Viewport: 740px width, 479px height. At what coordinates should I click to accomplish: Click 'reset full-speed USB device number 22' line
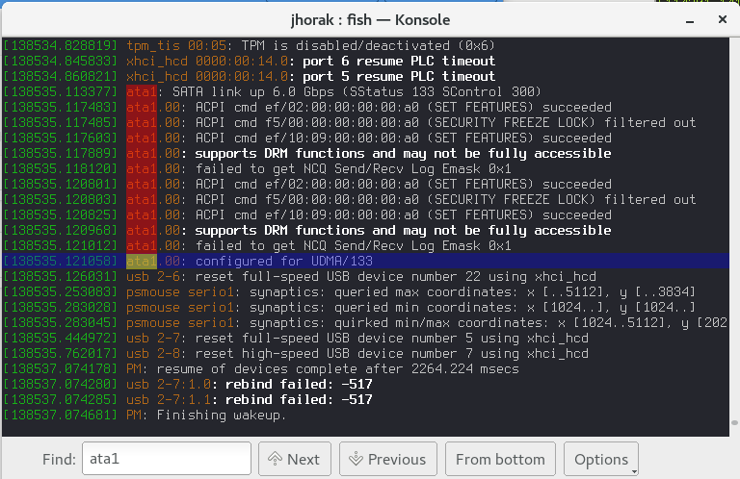[300, 276]
